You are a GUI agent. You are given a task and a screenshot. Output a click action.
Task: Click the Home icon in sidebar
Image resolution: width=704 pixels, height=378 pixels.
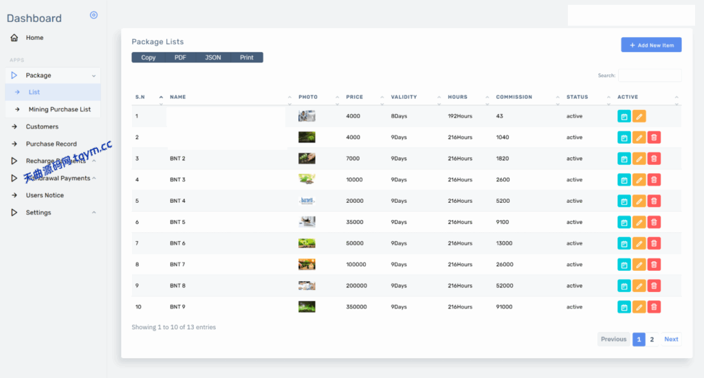click(x=14, y=38)
